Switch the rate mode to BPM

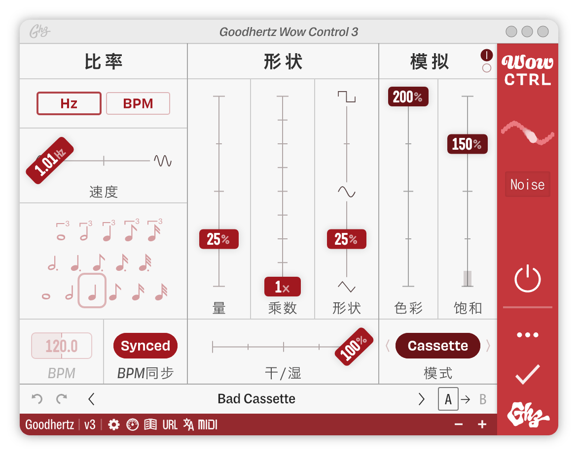pos(138,103)
